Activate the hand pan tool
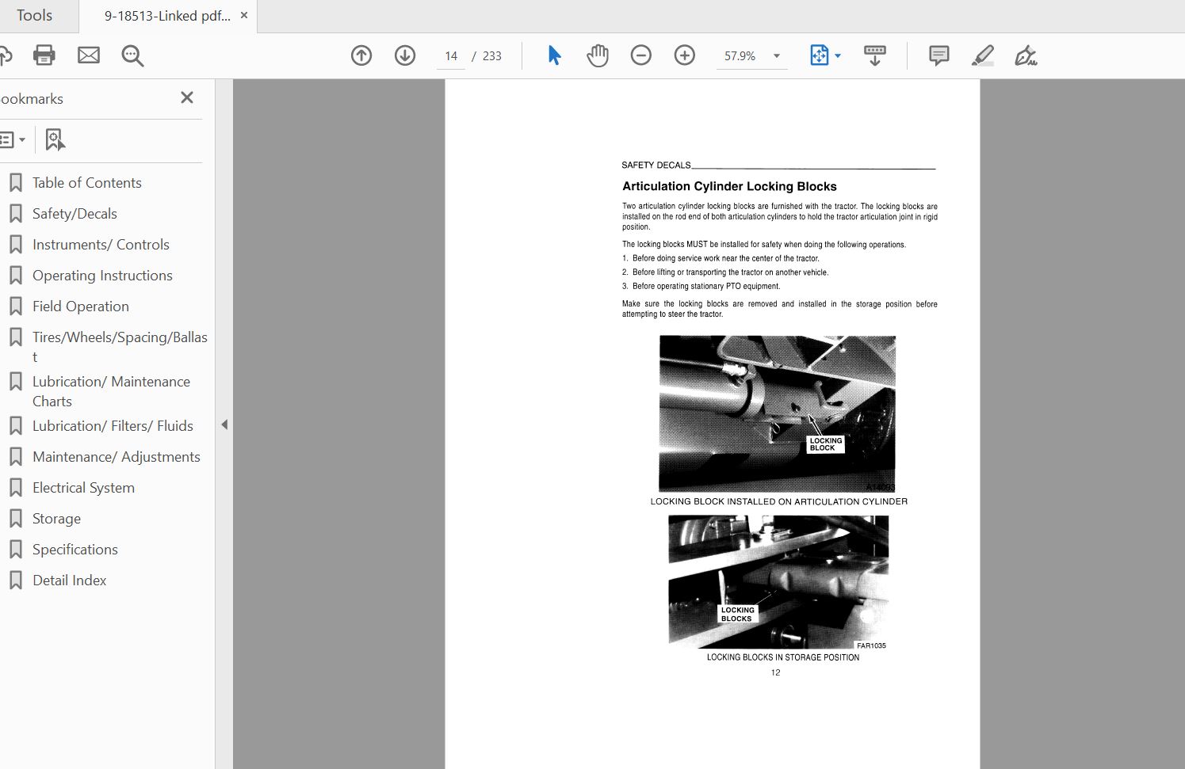 tap(598, 55)
